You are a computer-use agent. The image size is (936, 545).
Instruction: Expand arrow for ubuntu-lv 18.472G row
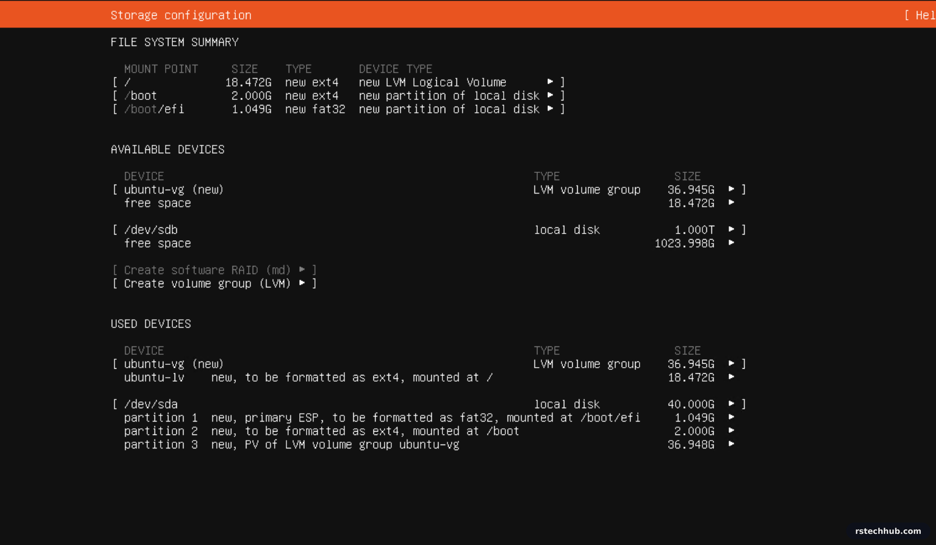pyautogui.click(x=731, y=377)
